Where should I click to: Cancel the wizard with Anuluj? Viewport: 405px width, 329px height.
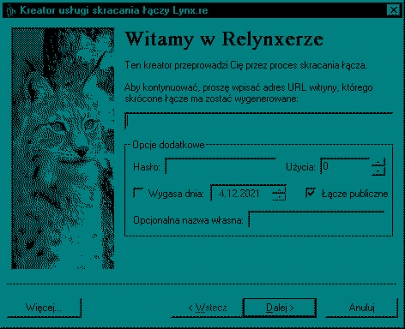[361, 308]
